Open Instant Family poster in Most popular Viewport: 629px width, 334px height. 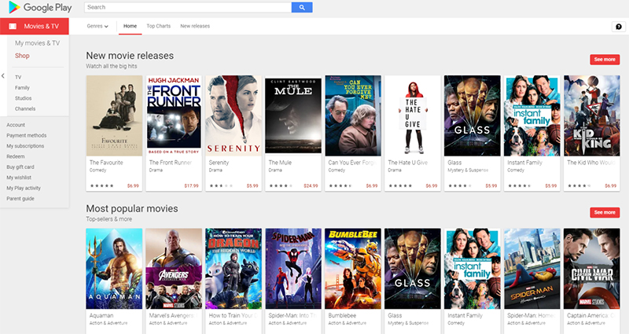pyautogui.click(x=473, y=269)
